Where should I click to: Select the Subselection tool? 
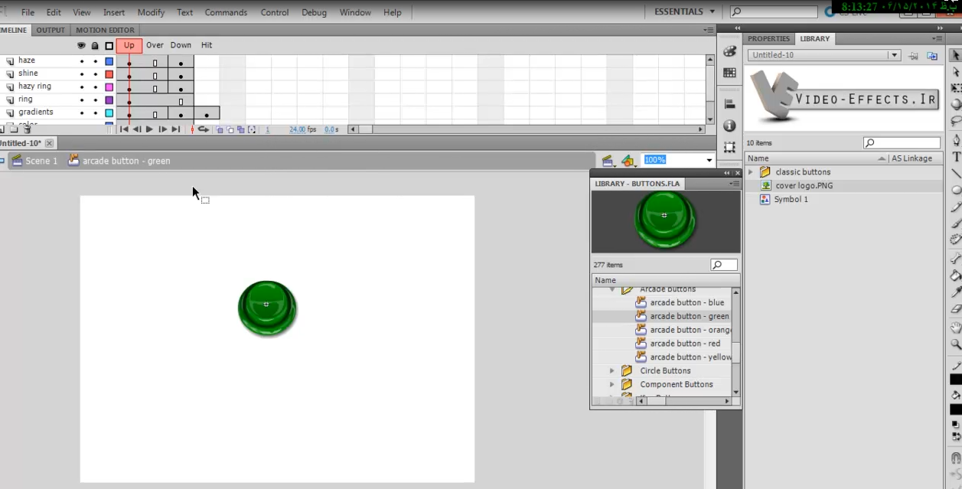pos(956,72)
